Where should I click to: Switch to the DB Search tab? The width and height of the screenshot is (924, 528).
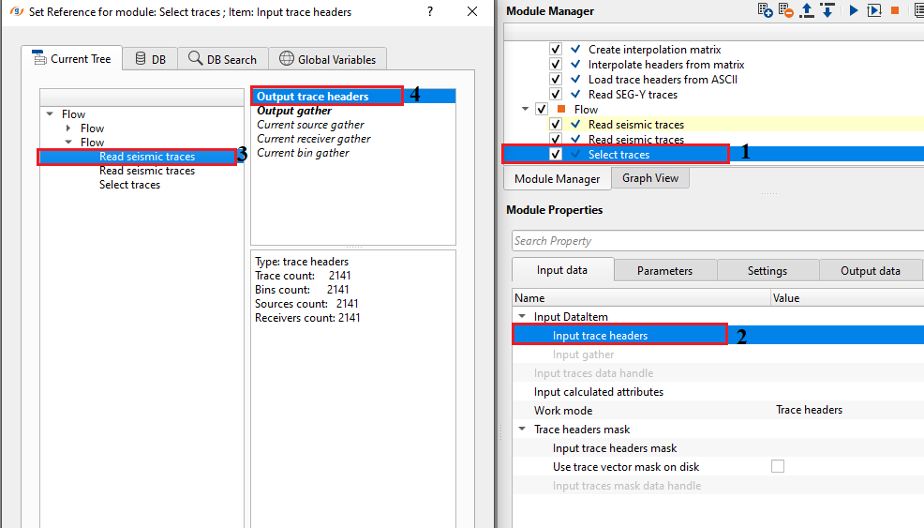(222, 59)
